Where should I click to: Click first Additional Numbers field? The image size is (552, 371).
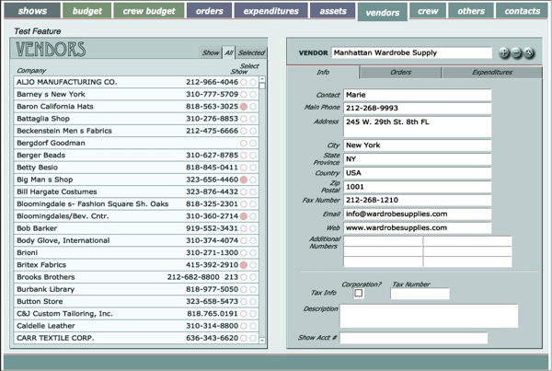point(383,241)
